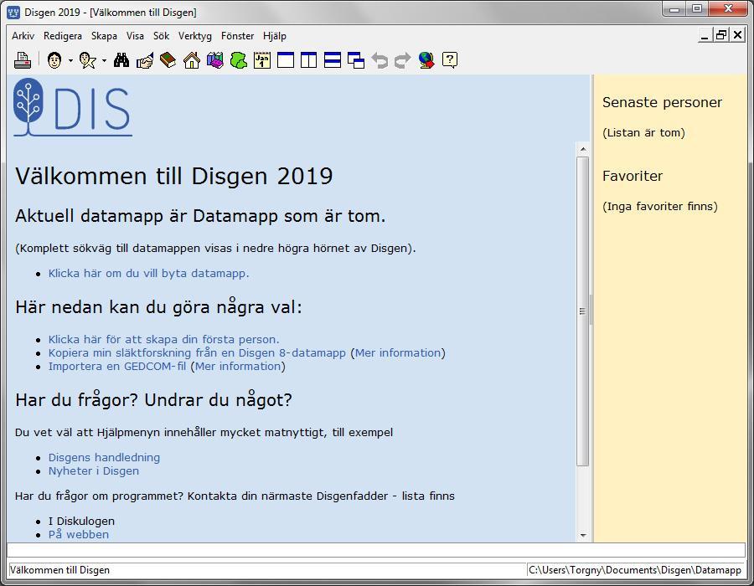754x586 pixels.
Task: Open the Sök menu
Action: click(x=161, y=36)
